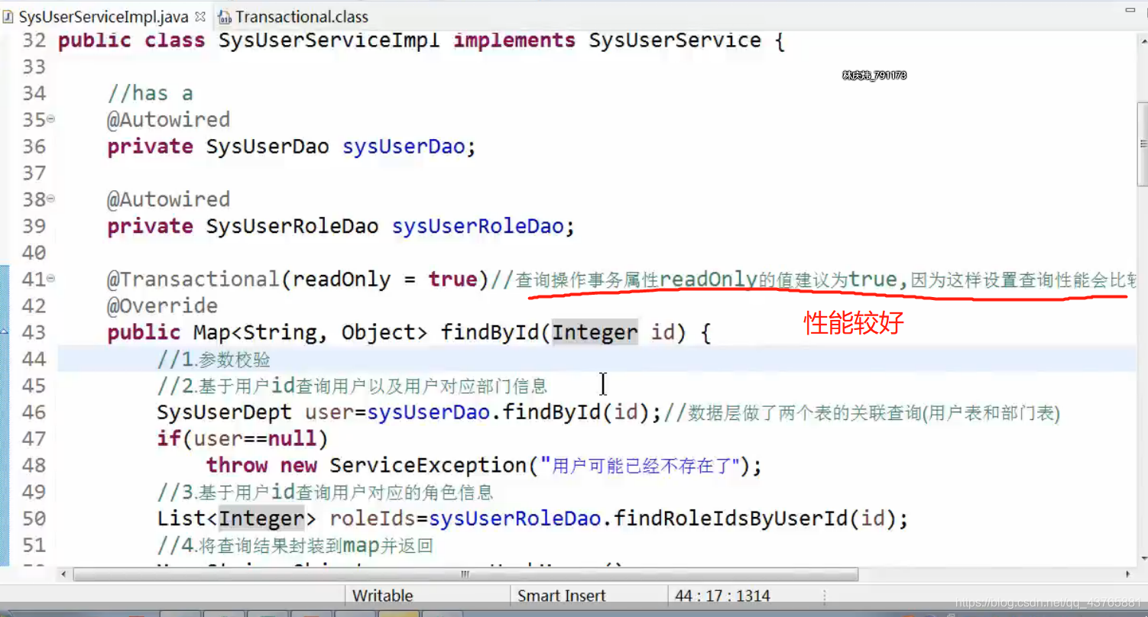
Task: Click the SysUserService interface name after implements
Action: click(675, 40)
